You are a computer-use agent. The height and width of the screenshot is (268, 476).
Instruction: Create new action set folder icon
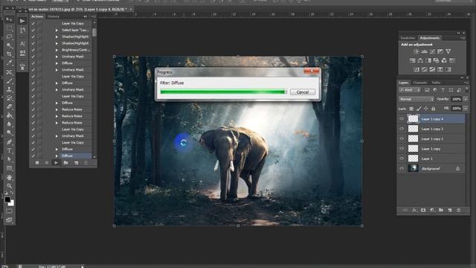coord(65,163)
